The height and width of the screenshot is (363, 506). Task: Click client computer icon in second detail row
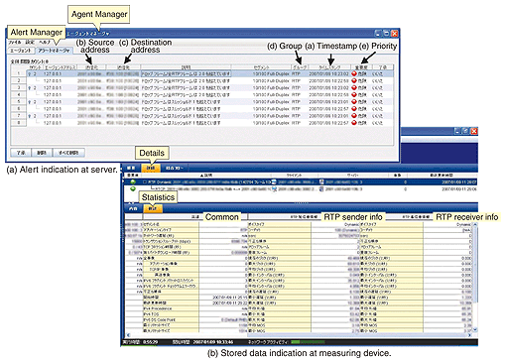[274, 189]
